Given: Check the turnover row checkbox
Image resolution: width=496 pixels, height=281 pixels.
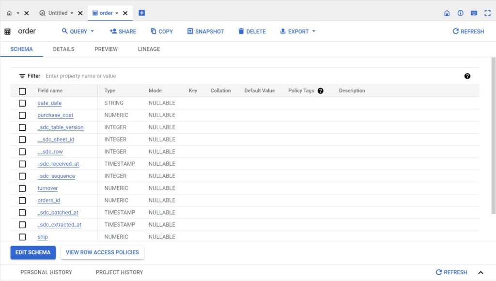Looking at the screenshot, I should coord(22,188).
